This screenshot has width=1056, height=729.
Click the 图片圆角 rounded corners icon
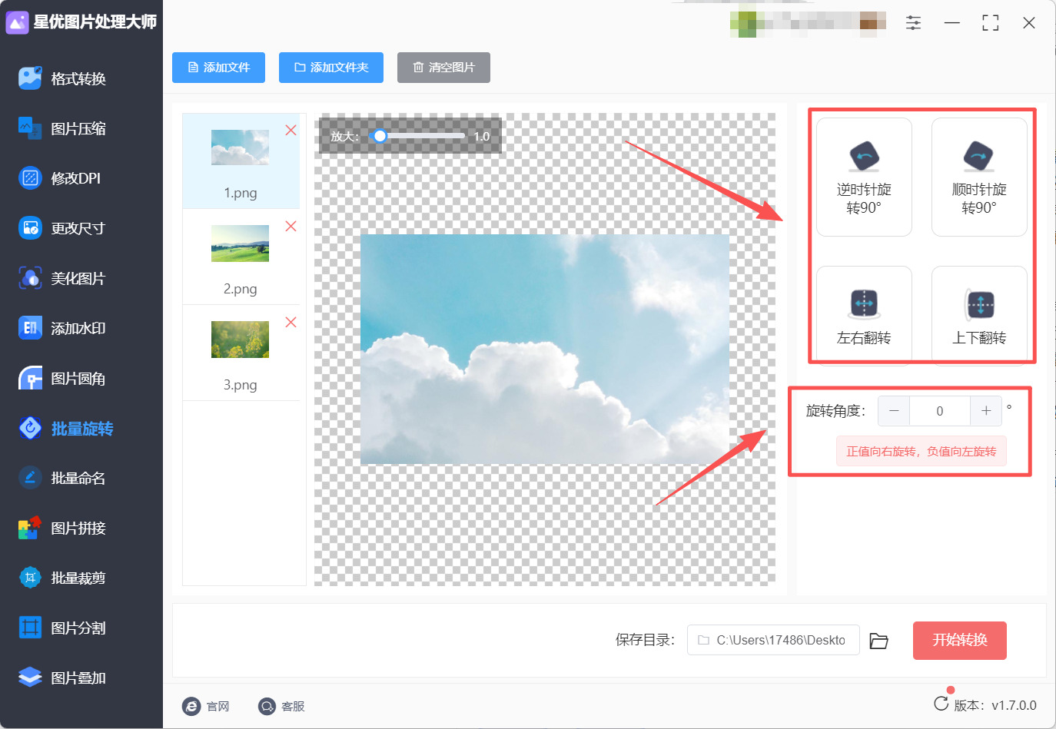pos(30,379)
